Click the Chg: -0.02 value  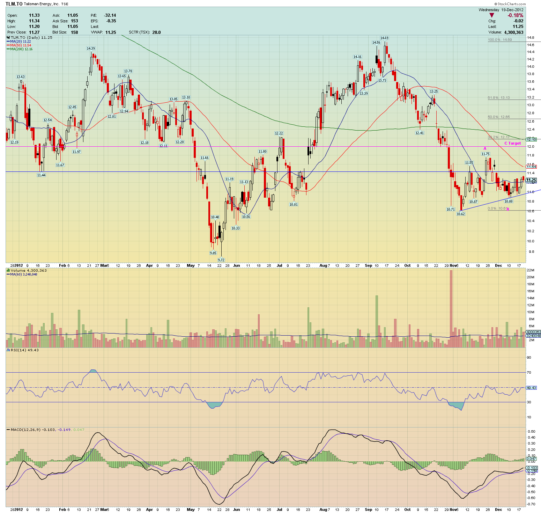518,21
